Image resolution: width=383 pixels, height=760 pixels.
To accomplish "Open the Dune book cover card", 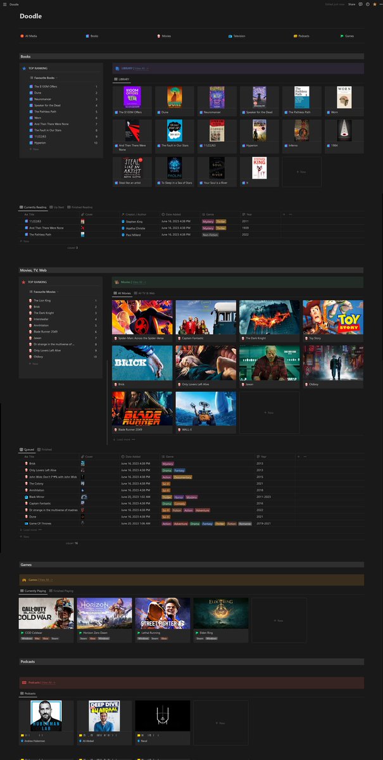I will coord(174,101).
